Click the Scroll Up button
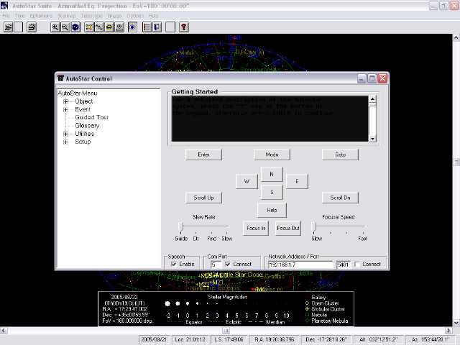This screenshot has width=460, height=345. point(203,198)
